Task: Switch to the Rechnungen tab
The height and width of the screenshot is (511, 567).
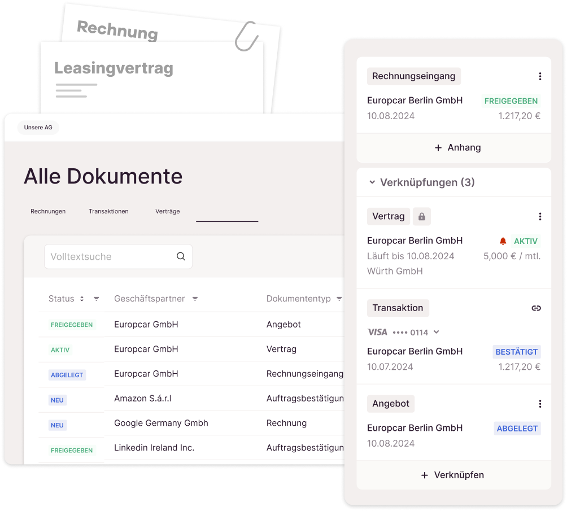Action: pyautogui.click(x=48, y=211)
